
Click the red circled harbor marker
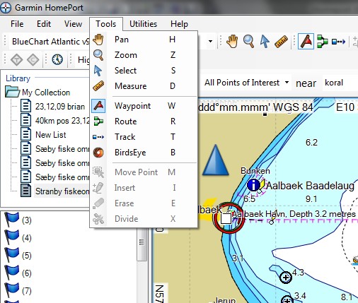(x=228, y=218)
